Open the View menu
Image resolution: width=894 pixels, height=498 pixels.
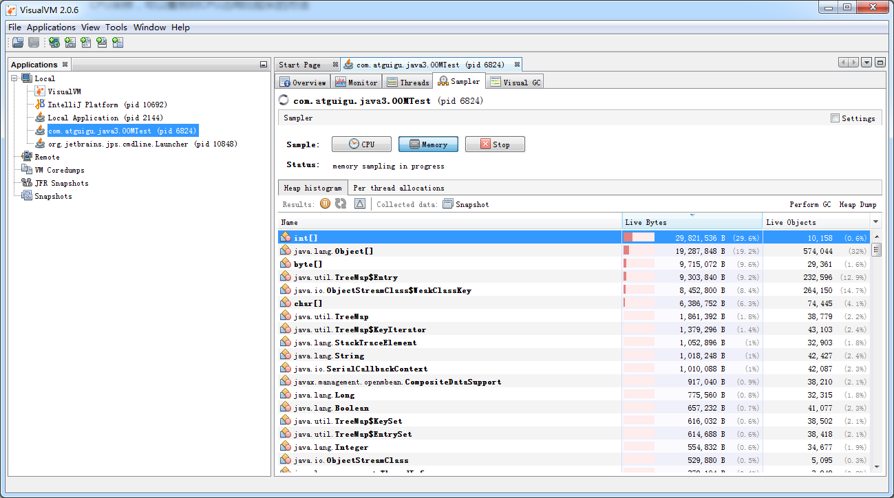[x=90, y=28]
